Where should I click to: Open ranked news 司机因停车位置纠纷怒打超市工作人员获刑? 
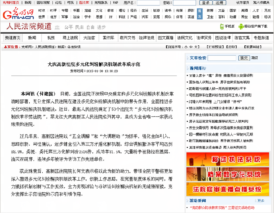click(x=220, y=95)
